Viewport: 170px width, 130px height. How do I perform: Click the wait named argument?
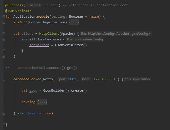click(x=33, y=113)
